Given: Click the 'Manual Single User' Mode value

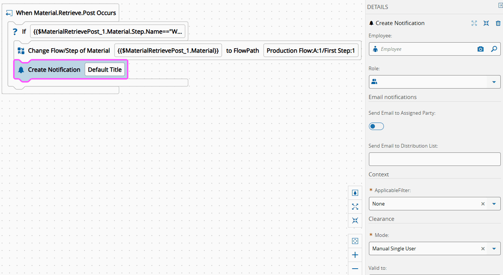Looking at the screenshot, I should pyautogui.click(x=394, y=249).
